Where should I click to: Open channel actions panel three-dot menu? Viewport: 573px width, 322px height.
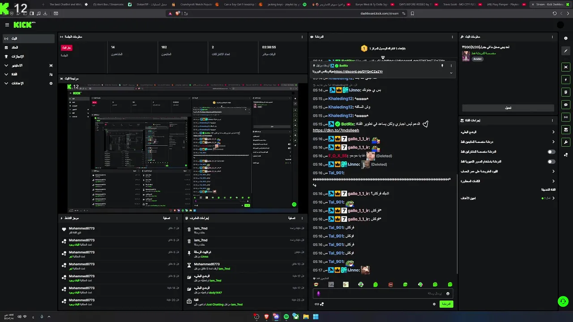click(552, 120)
